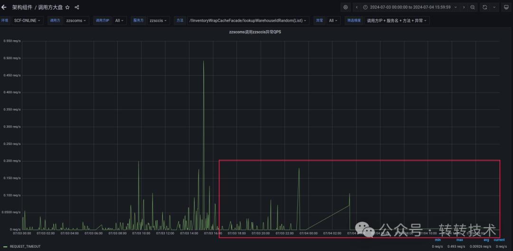Open the zzsccis service dropdown
The image size is (513, 251).
(x=158, y=20)
